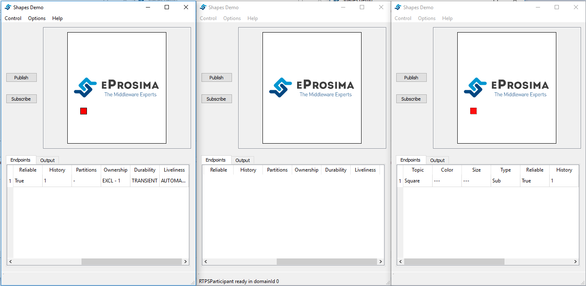The width and height of the screenshot is (586, 286).
Task: Click scroll-left arrow in right window table
Action: 400,261
